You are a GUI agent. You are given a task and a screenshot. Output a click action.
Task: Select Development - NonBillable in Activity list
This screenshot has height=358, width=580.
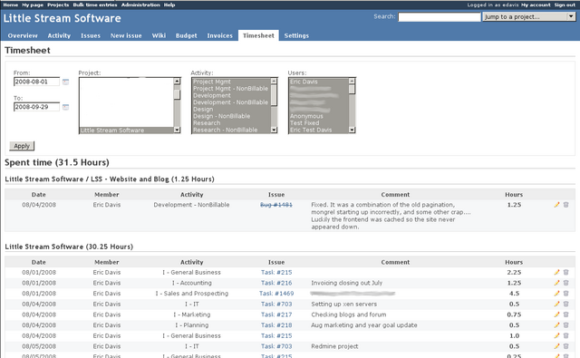point(230,102)
